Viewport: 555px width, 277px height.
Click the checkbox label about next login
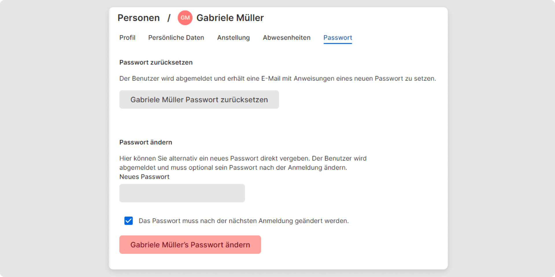tap(244, 221)
